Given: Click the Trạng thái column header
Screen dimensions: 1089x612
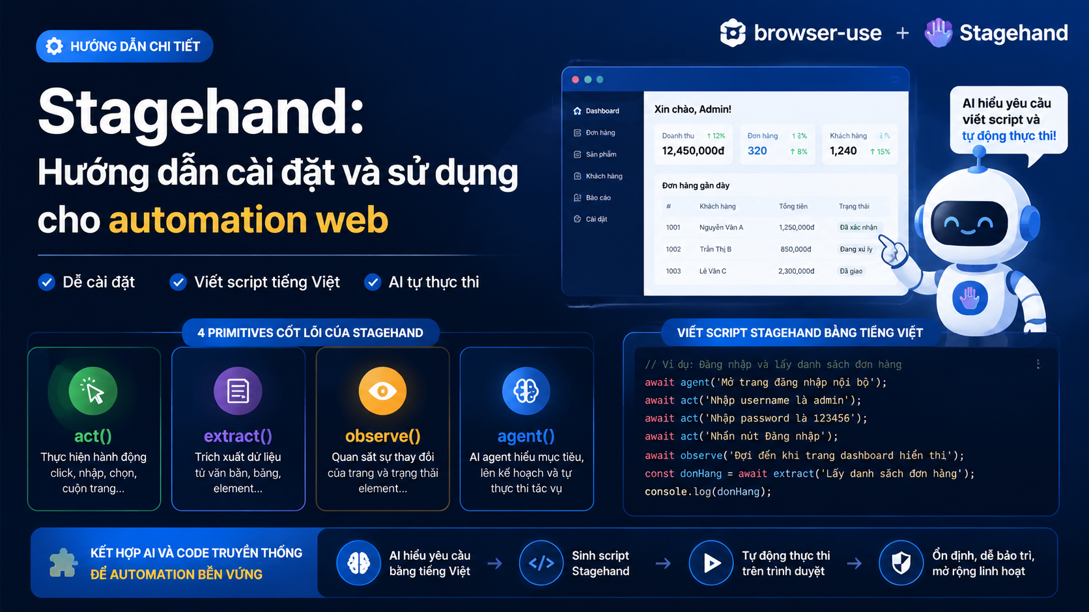Looking at the screenshot, I should (854, 206).
